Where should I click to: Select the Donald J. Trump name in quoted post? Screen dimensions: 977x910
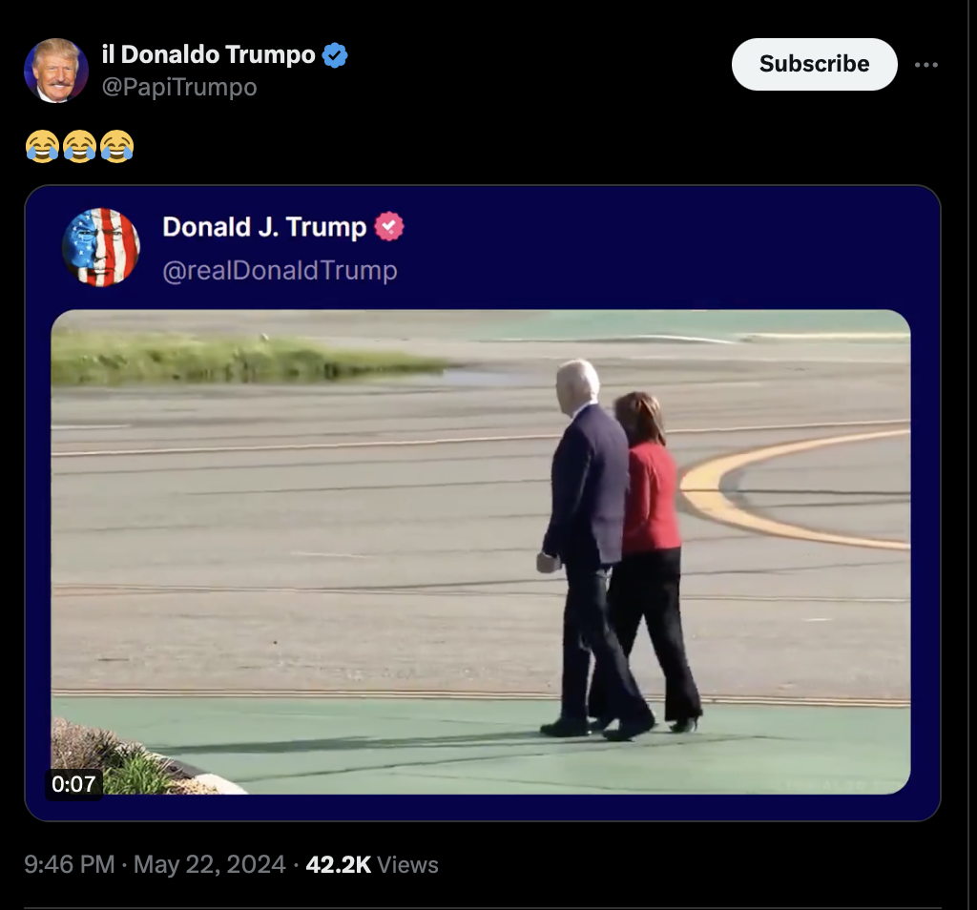(264, 227)
